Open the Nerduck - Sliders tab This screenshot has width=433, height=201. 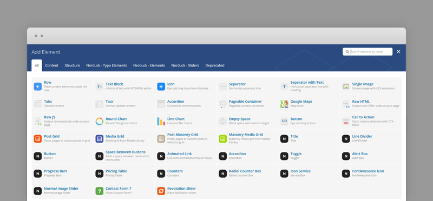185,65
